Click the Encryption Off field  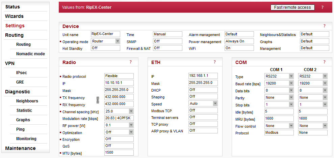pos(119,139)
